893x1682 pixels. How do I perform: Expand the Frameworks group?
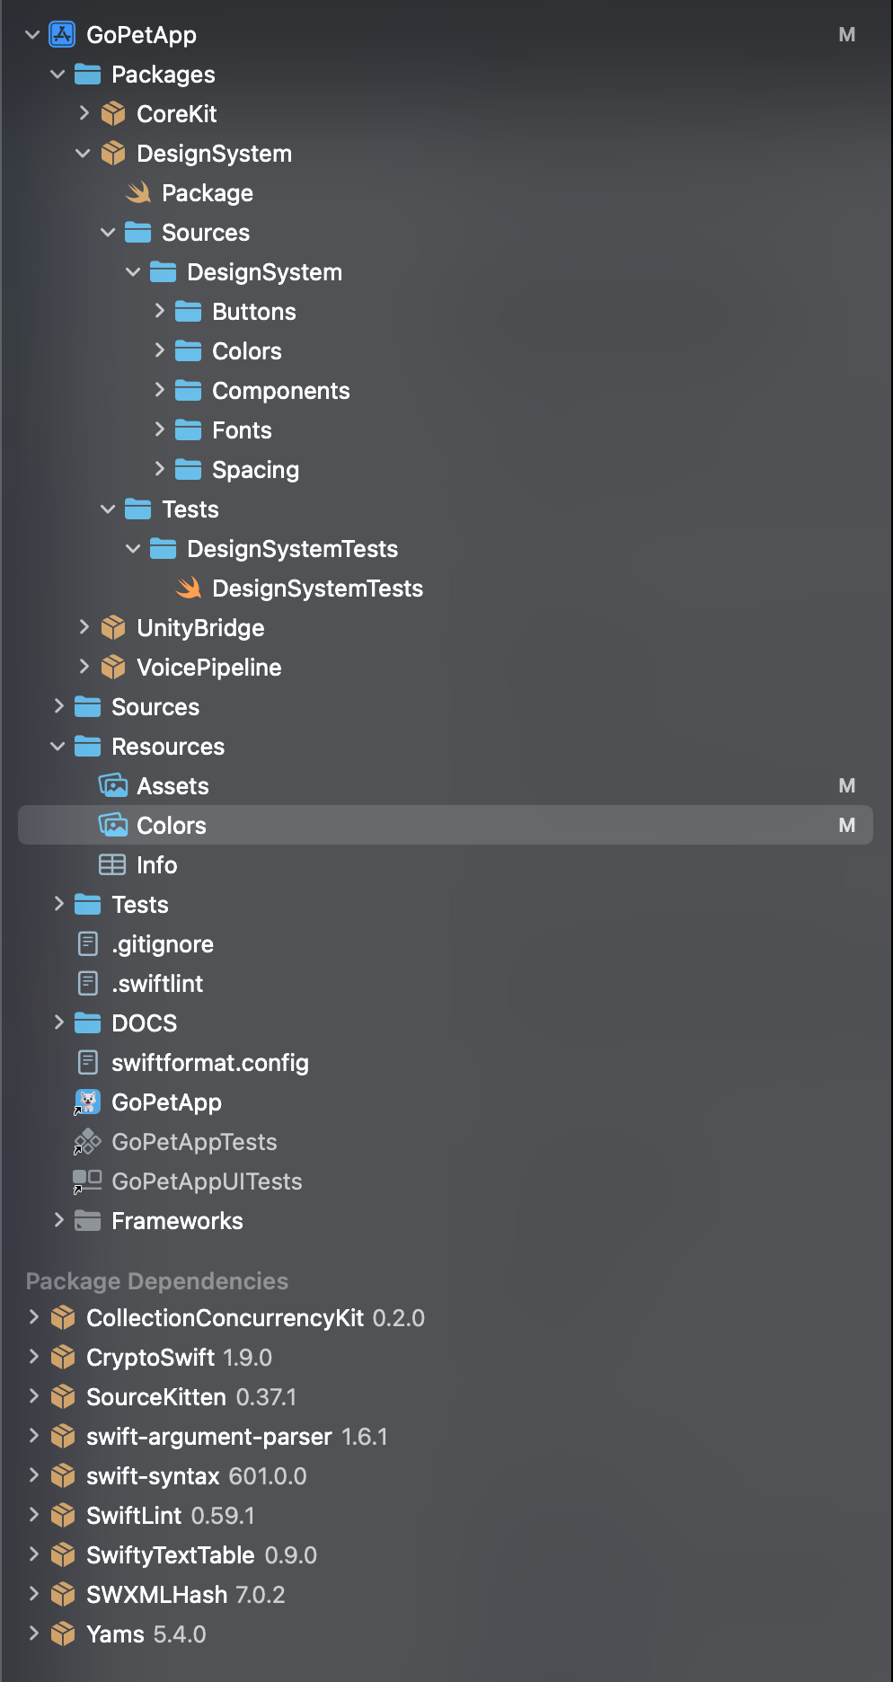click(x=58, y=1220)
